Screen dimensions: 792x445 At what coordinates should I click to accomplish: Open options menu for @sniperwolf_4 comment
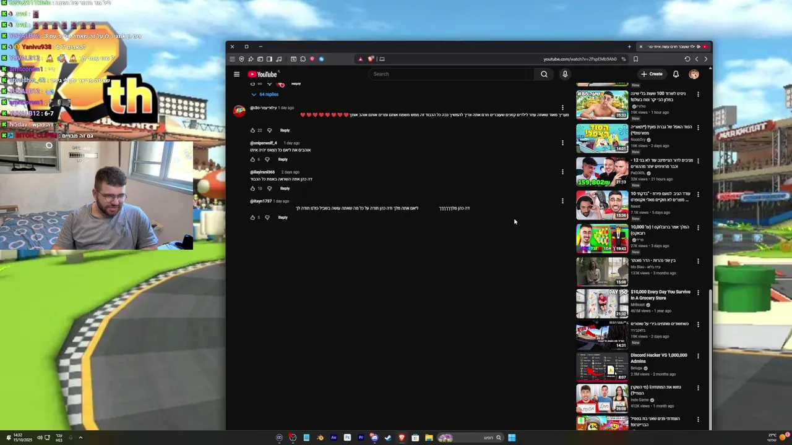click(x=562, y=143)
